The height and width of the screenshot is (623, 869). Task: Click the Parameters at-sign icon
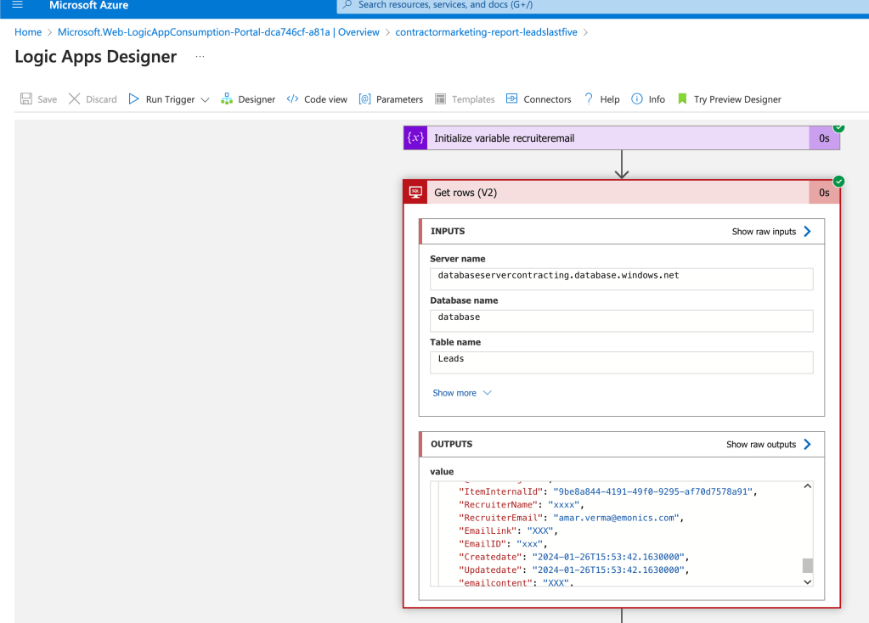point(364,99)
